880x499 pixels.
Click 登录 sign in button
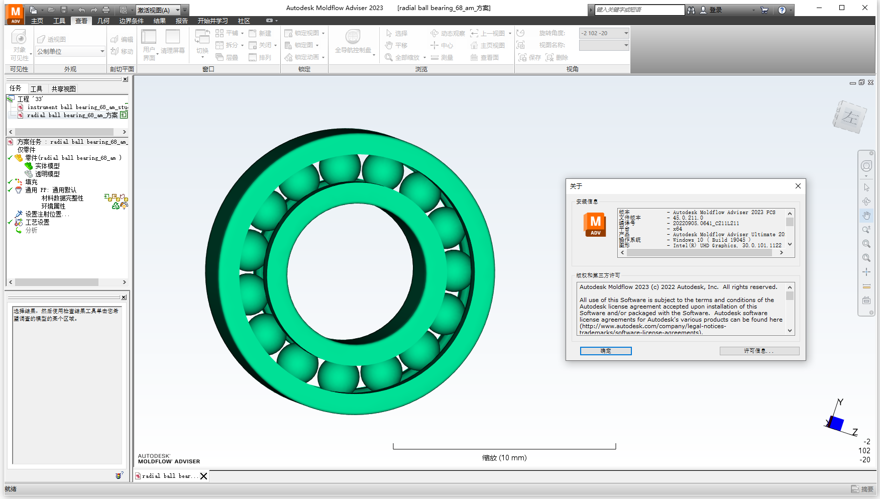(711, 10)
